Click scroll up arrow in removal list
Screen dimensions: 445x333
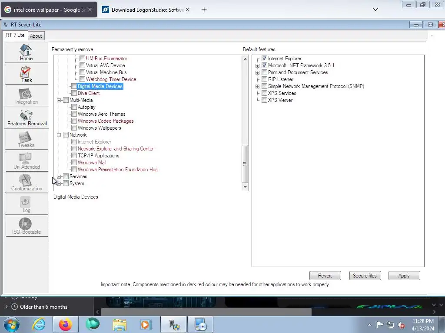point(245,59)
